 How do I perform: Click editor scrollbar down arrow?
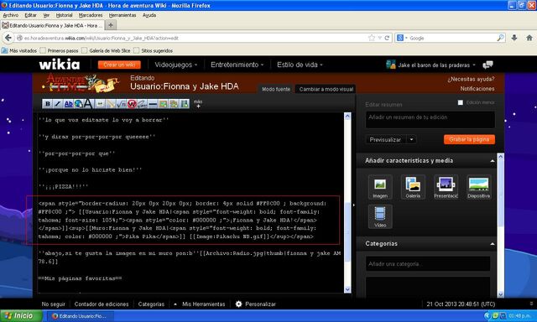click(x=347, y=289)
